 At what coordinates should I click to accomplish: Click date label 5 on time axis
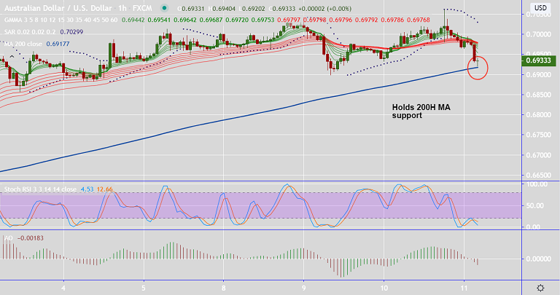pyautogui.click(x=144, y=288)
